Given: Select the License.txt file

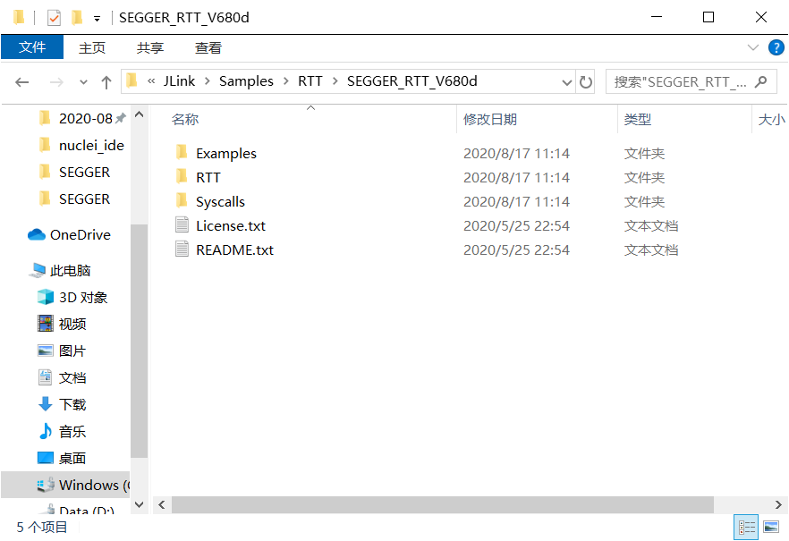Looking at the screenshot, I should (x=230, y=226).
